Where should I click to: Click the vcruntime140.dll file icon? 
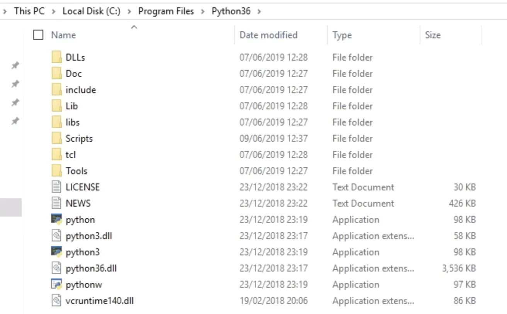(x=56, y=300)
